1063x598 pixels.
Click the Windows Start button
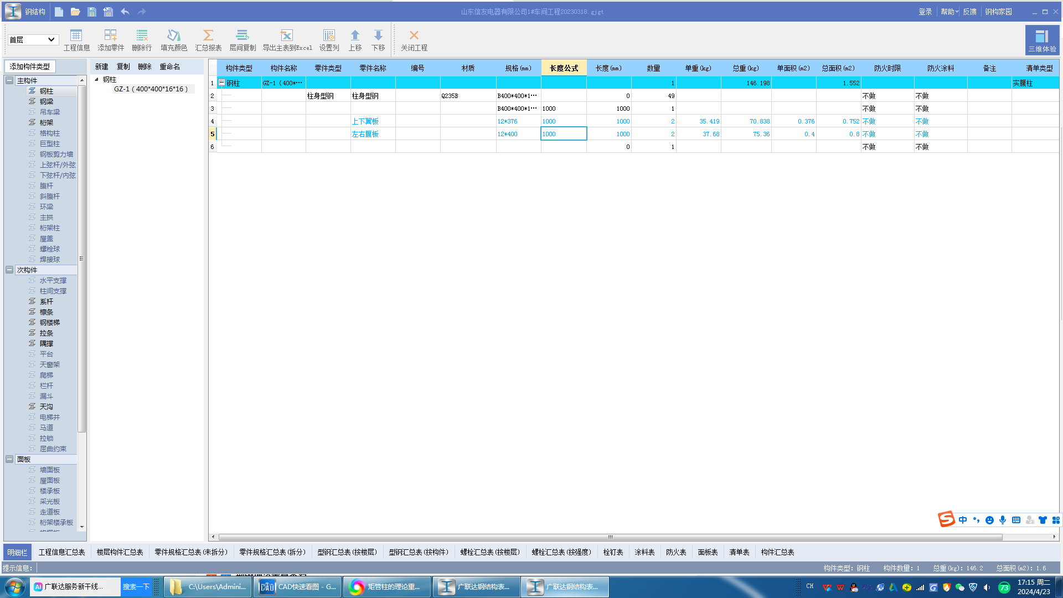tap(15, 587)
